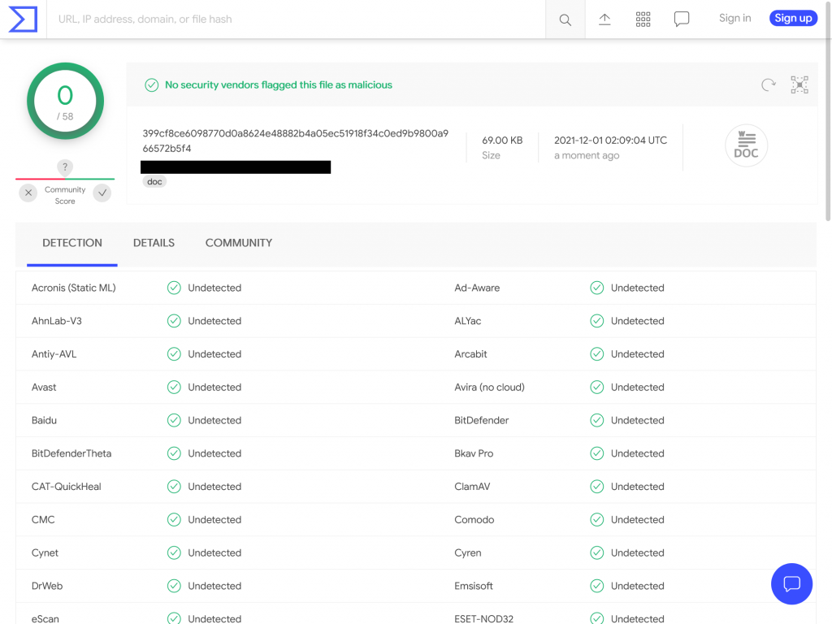This screenshot has width=832, height=624.
Task: Click ALYac undetected check icon
Action: pos(597,321)
